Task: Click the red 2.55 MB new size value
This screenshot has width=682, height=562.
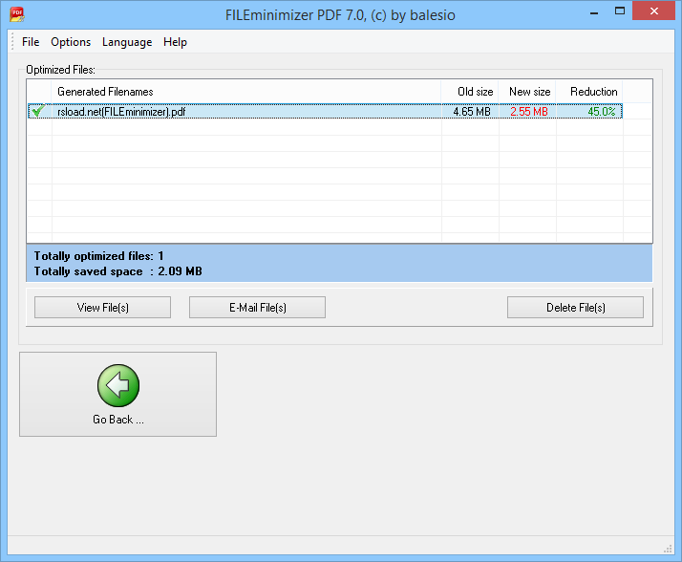Action: click(x=529, y=112)
